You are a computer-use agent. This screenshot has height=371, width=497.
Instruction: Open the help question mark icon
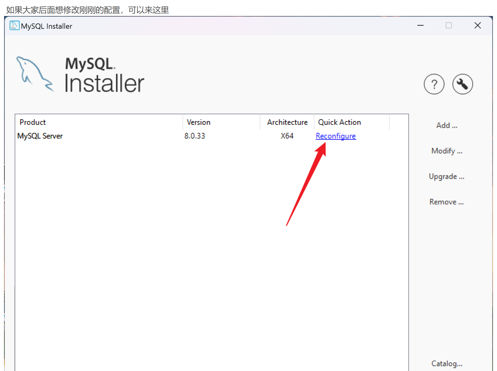[x=434, y=84]
